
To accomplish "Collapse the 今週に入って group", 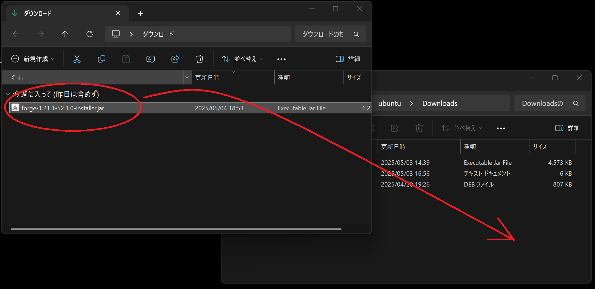I will click(8, 94).
